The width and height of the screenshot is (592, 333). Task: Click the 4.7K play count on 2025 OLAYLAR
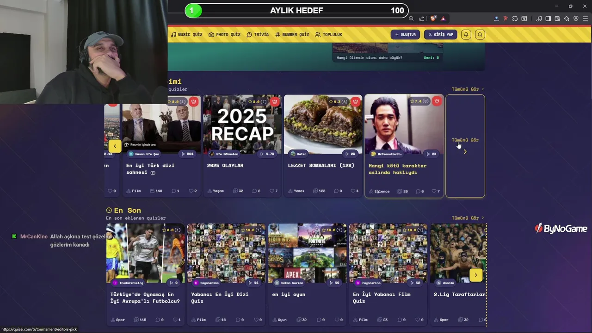[x=267, y=154]
